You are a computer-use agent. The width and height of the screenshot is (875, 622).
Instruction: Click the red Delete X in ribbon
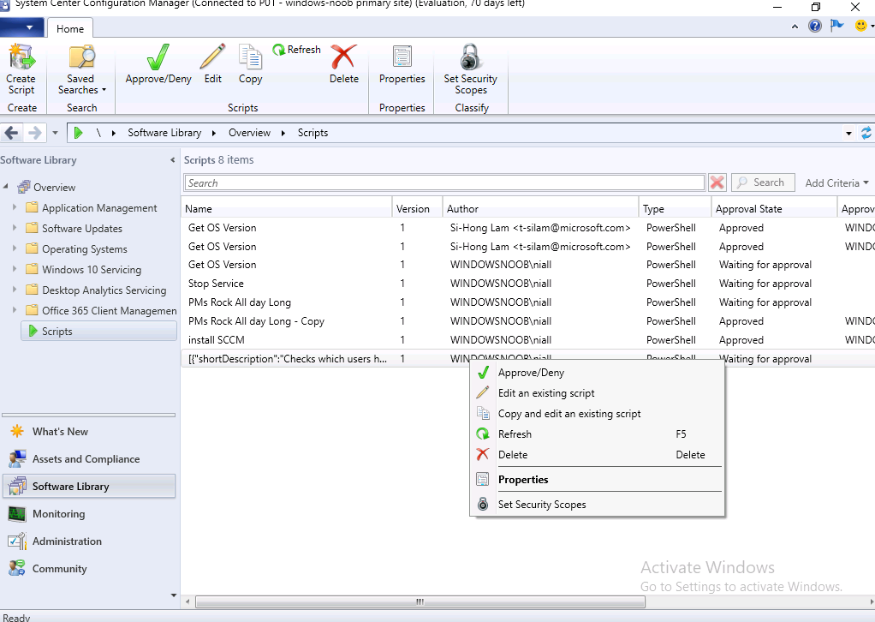tap(344, 57)
